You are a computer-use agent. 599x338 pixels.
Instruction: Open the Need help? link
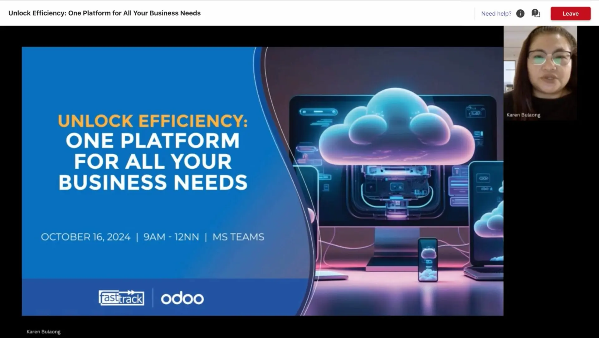pyautogui.click(x=496, y=13)
